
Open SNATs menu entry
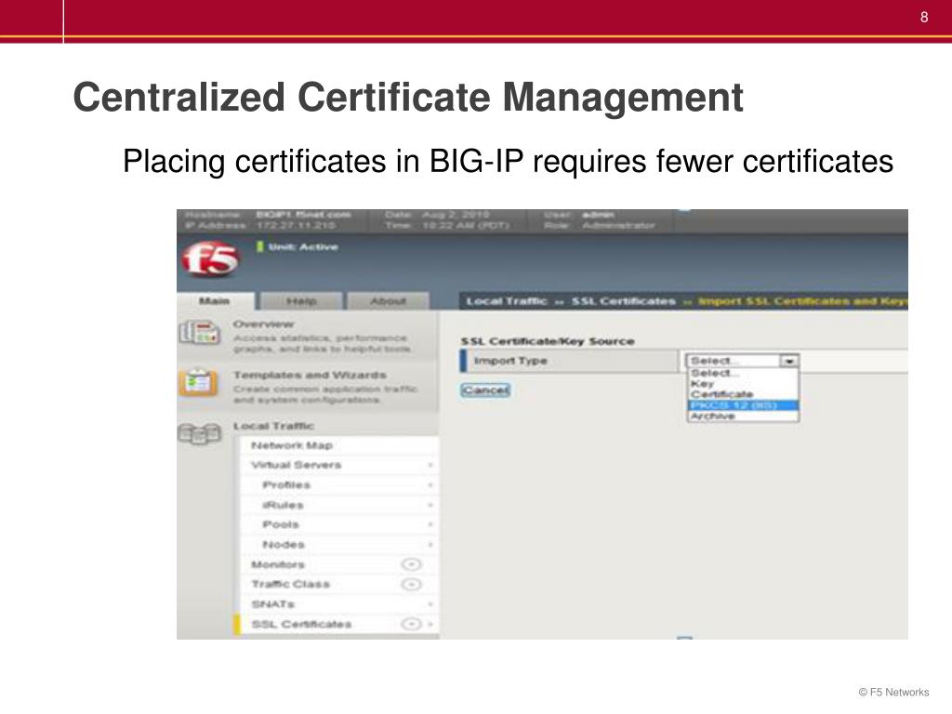point(273,604)
